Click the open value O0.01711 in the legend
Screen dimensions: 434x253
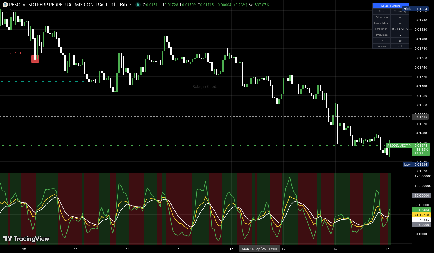click(x=151, y=5)
